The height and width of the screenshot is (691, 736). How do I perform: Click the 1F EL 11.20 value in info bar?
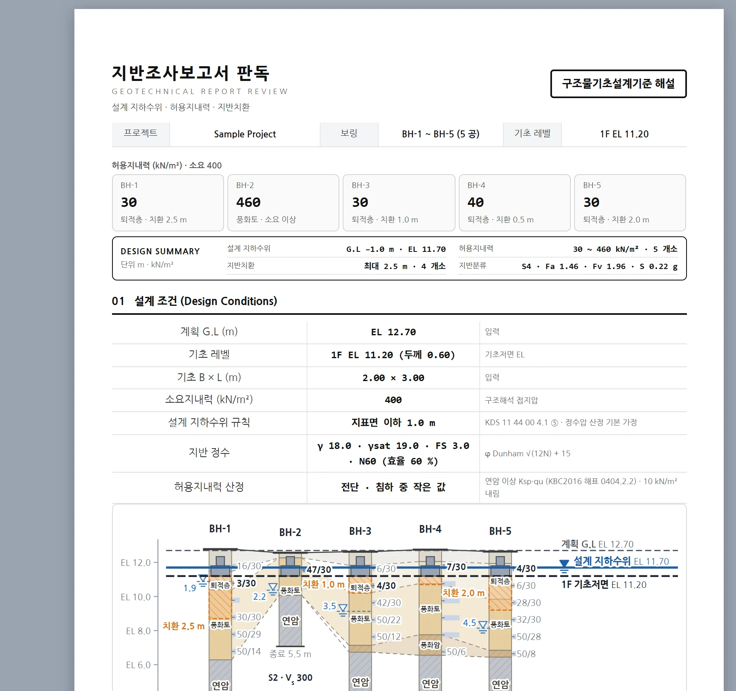tap(624, 134)
